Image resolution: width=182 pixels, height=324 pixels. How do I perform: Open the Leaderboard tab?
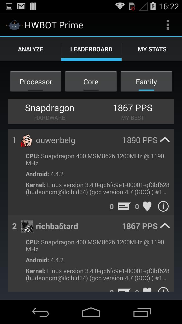click(x=91, y=49)
